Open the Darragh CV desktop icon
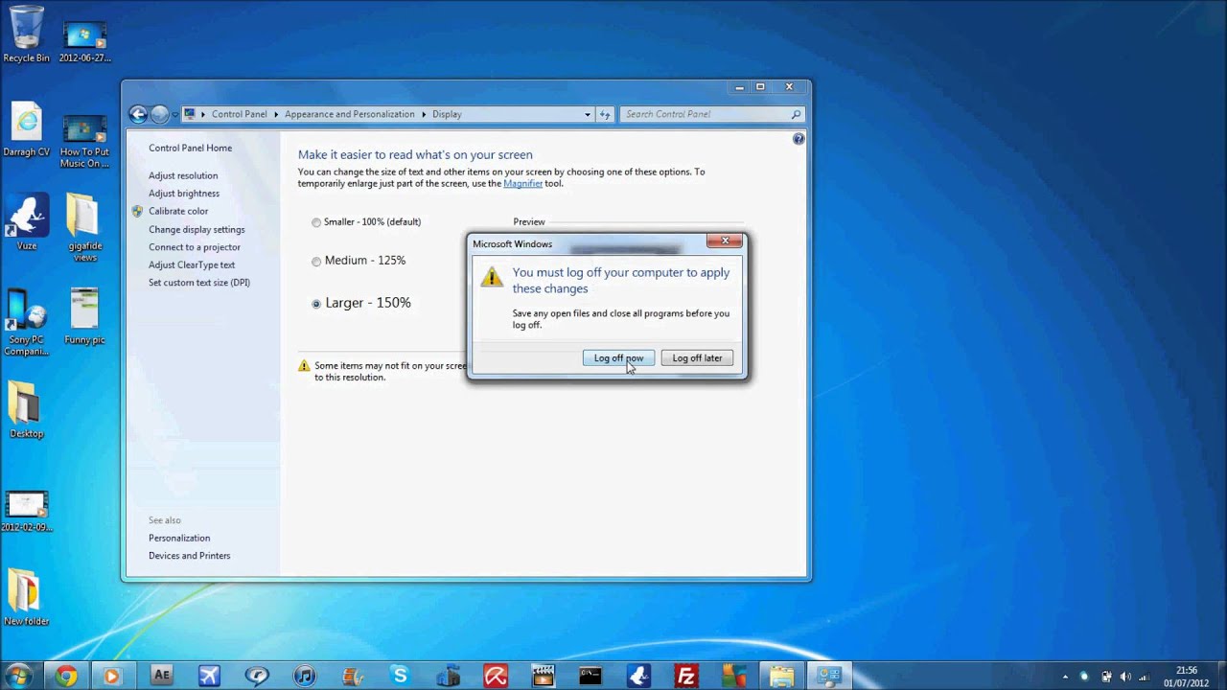1227x690 pixels. click(x=26, y=127)
